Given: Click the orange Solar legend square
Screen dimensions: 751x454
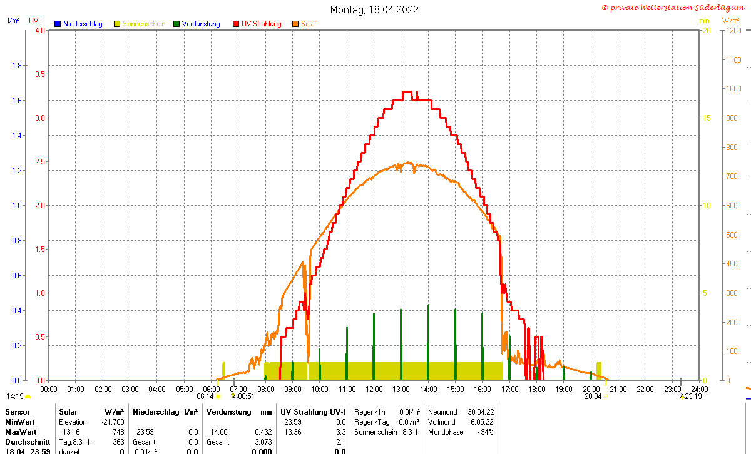Looking at the screenshot, I should (x=295, y=24).
